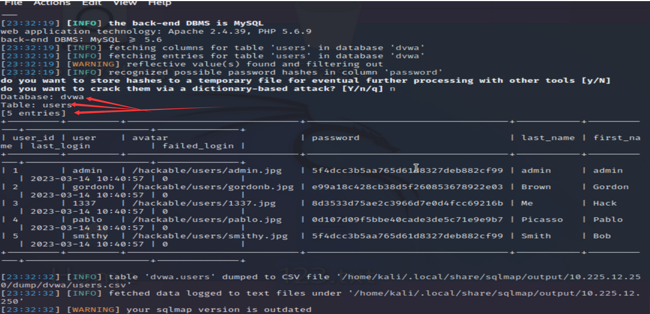Screen dimensions: 650x314
Task: Click the last name 'Me'
Action: 528,203
